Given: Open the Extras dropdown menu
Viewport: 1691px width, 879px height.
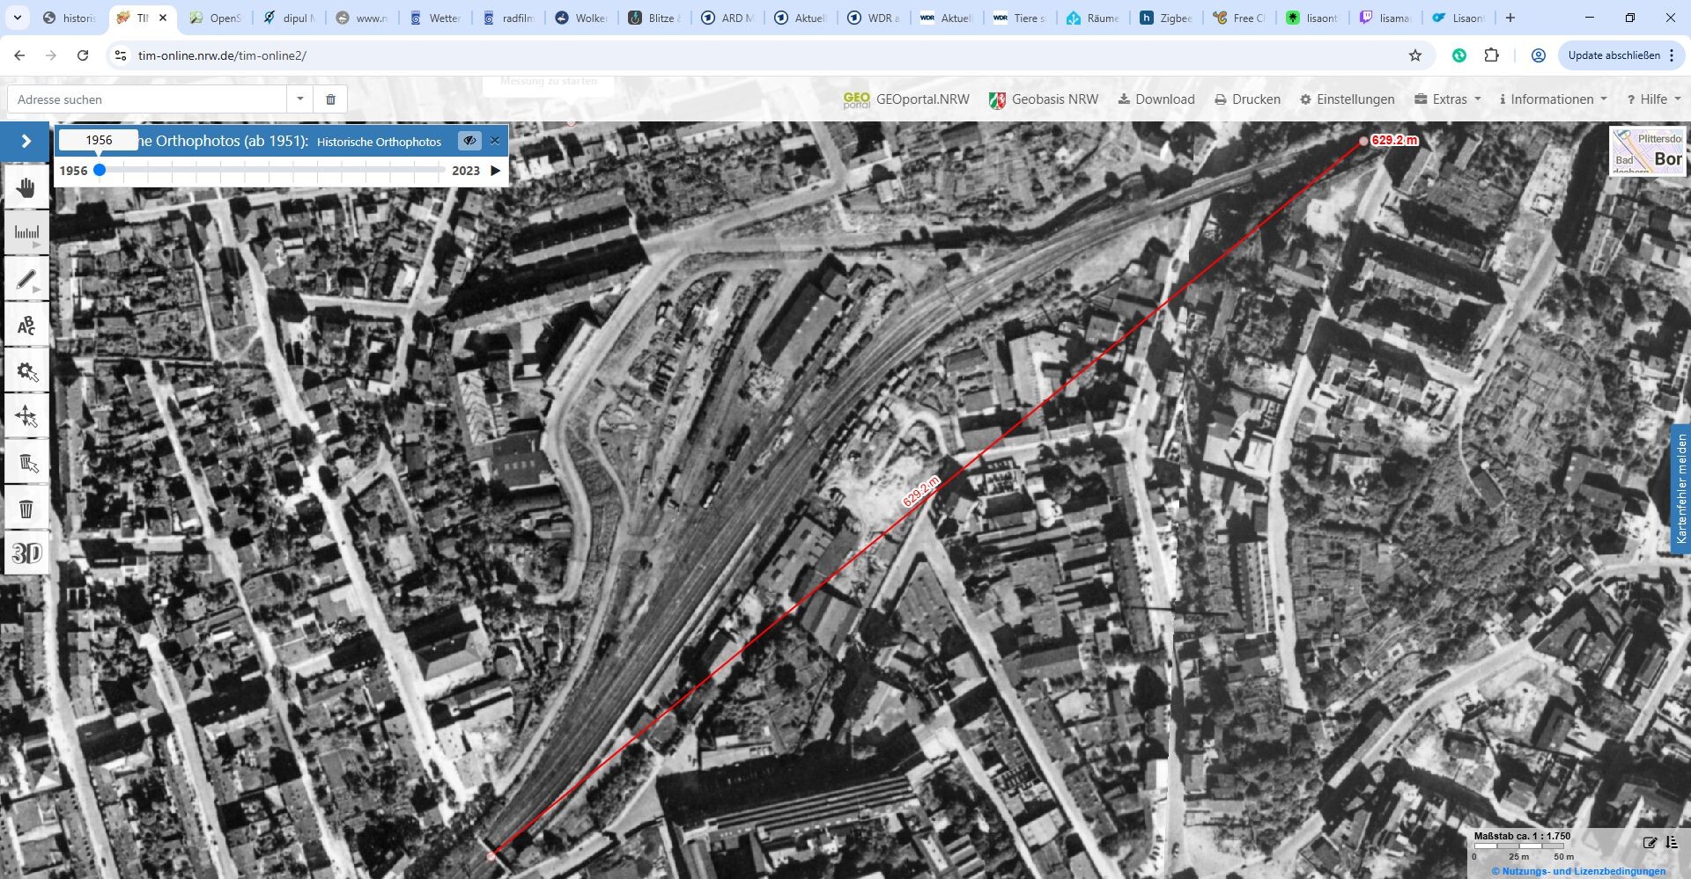Looking at the screenshot, I should tap(1448, 99).
